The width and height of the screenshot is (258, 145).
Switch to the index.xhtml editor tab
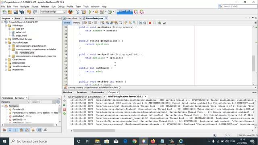pos(72,18)
